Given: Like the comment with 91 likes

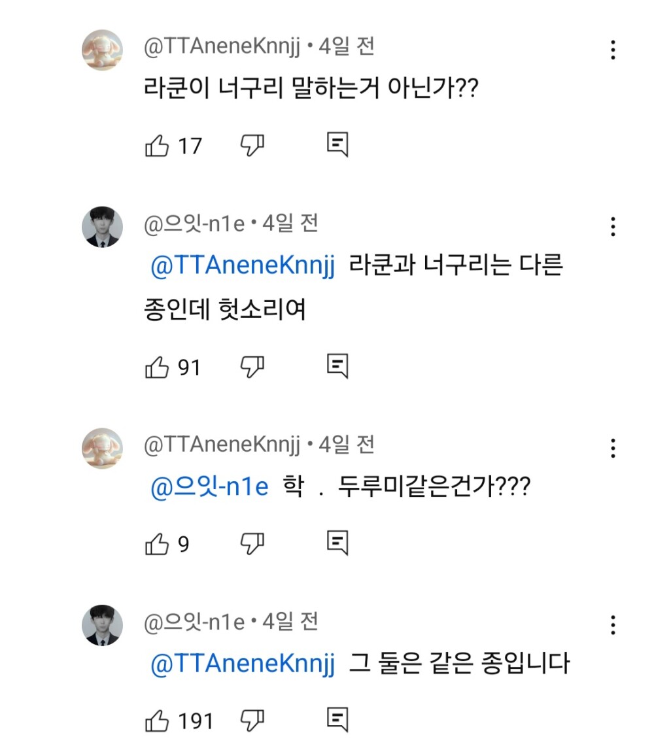Looking at the screenshot, I should [x=157, y=367].
